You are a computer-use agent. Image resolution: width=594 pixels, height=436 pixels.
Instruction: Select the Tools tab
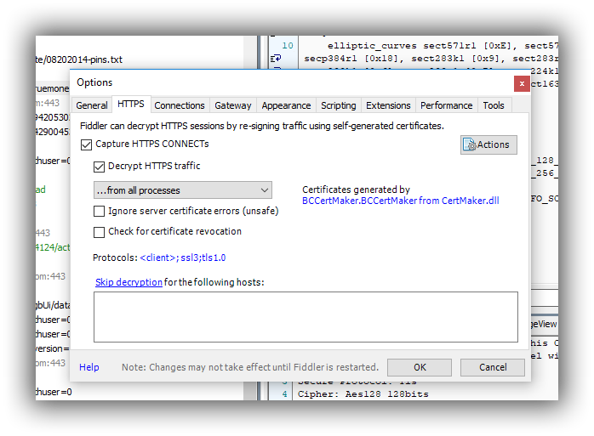point(494,105)
